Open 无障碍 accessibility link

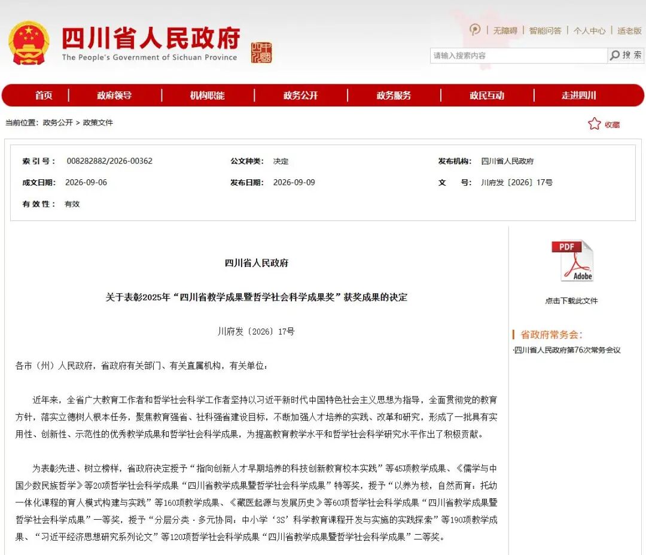[x=505, y=30]
